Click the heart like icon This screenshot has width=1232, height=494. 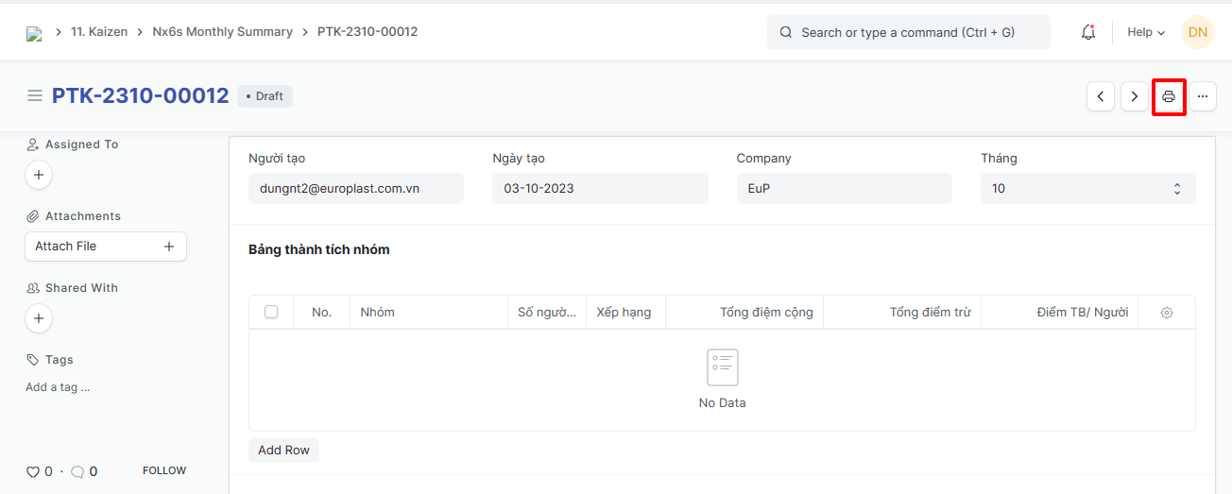(x=33, y=471)
